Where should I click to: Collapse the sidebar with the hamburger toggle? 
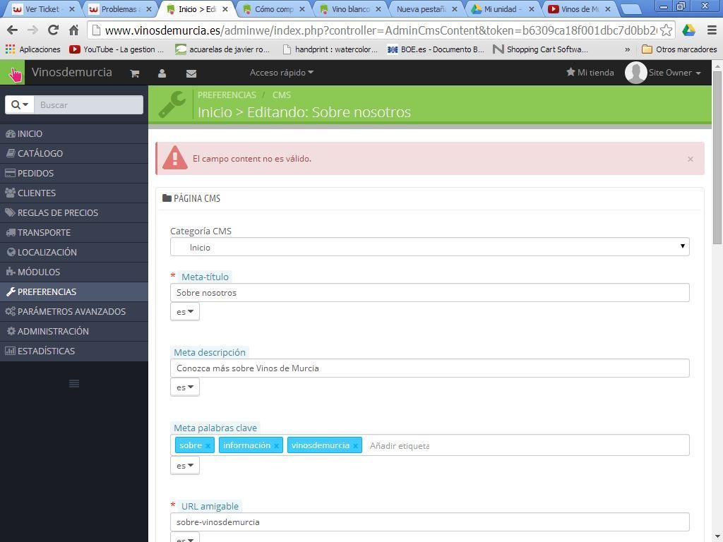(x=73, y=383)
